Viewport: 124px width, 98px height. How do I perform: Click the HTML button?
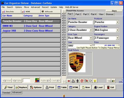[x=74, y=87]
